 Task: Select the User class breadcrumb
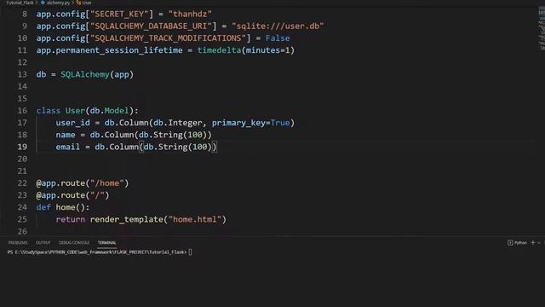pos(87,3)
